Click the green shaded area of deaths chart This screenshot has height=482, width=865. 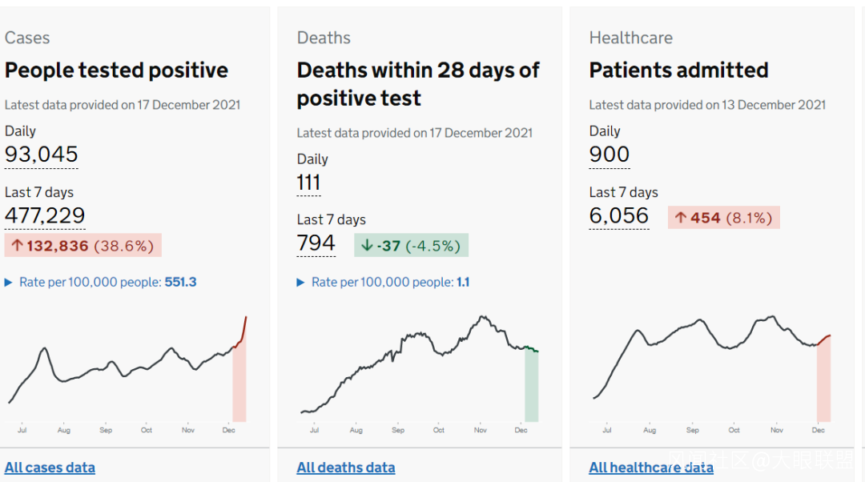531,388
